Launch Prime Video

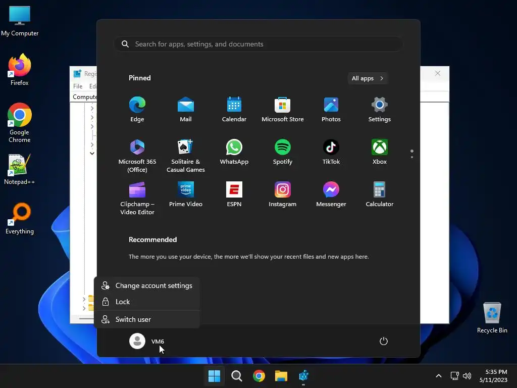186,195
